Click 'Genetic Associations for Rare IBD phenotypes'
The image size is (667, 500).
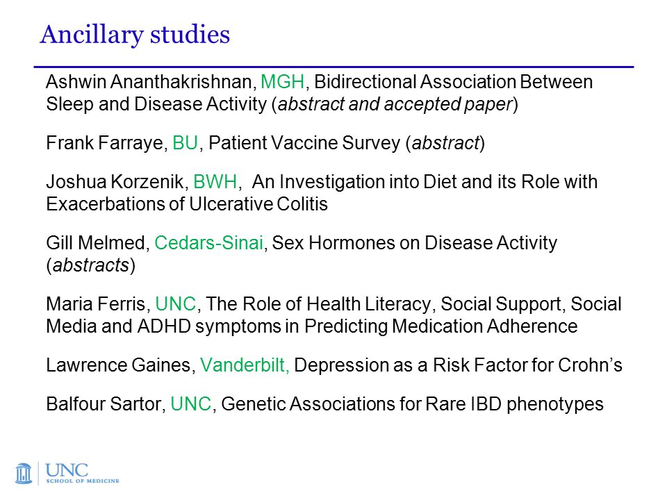[x=412, y=404]
